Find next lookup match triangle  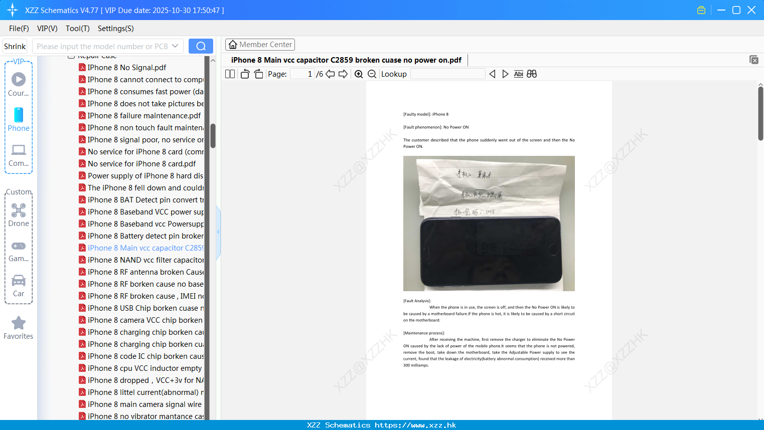[505, 74]
